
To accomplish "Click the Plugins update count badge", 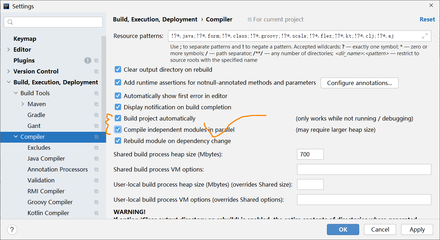I will click(88, 60).
